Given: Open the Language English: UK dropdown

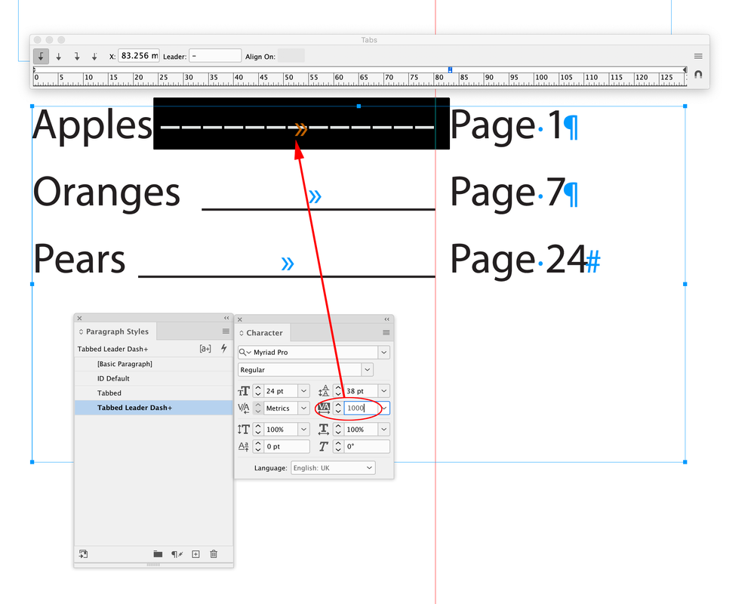Looking at the screenshot, I should pyautogui.click(x=333, y=468).
